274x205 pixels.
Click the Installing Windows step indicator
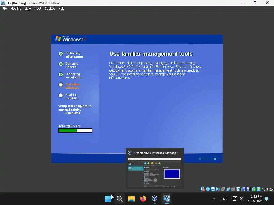click(x=61, y=85)
